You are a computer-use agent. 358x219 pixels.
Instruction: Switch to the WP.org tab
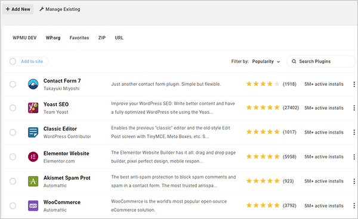pyautogui.click(x=53, y=38)
